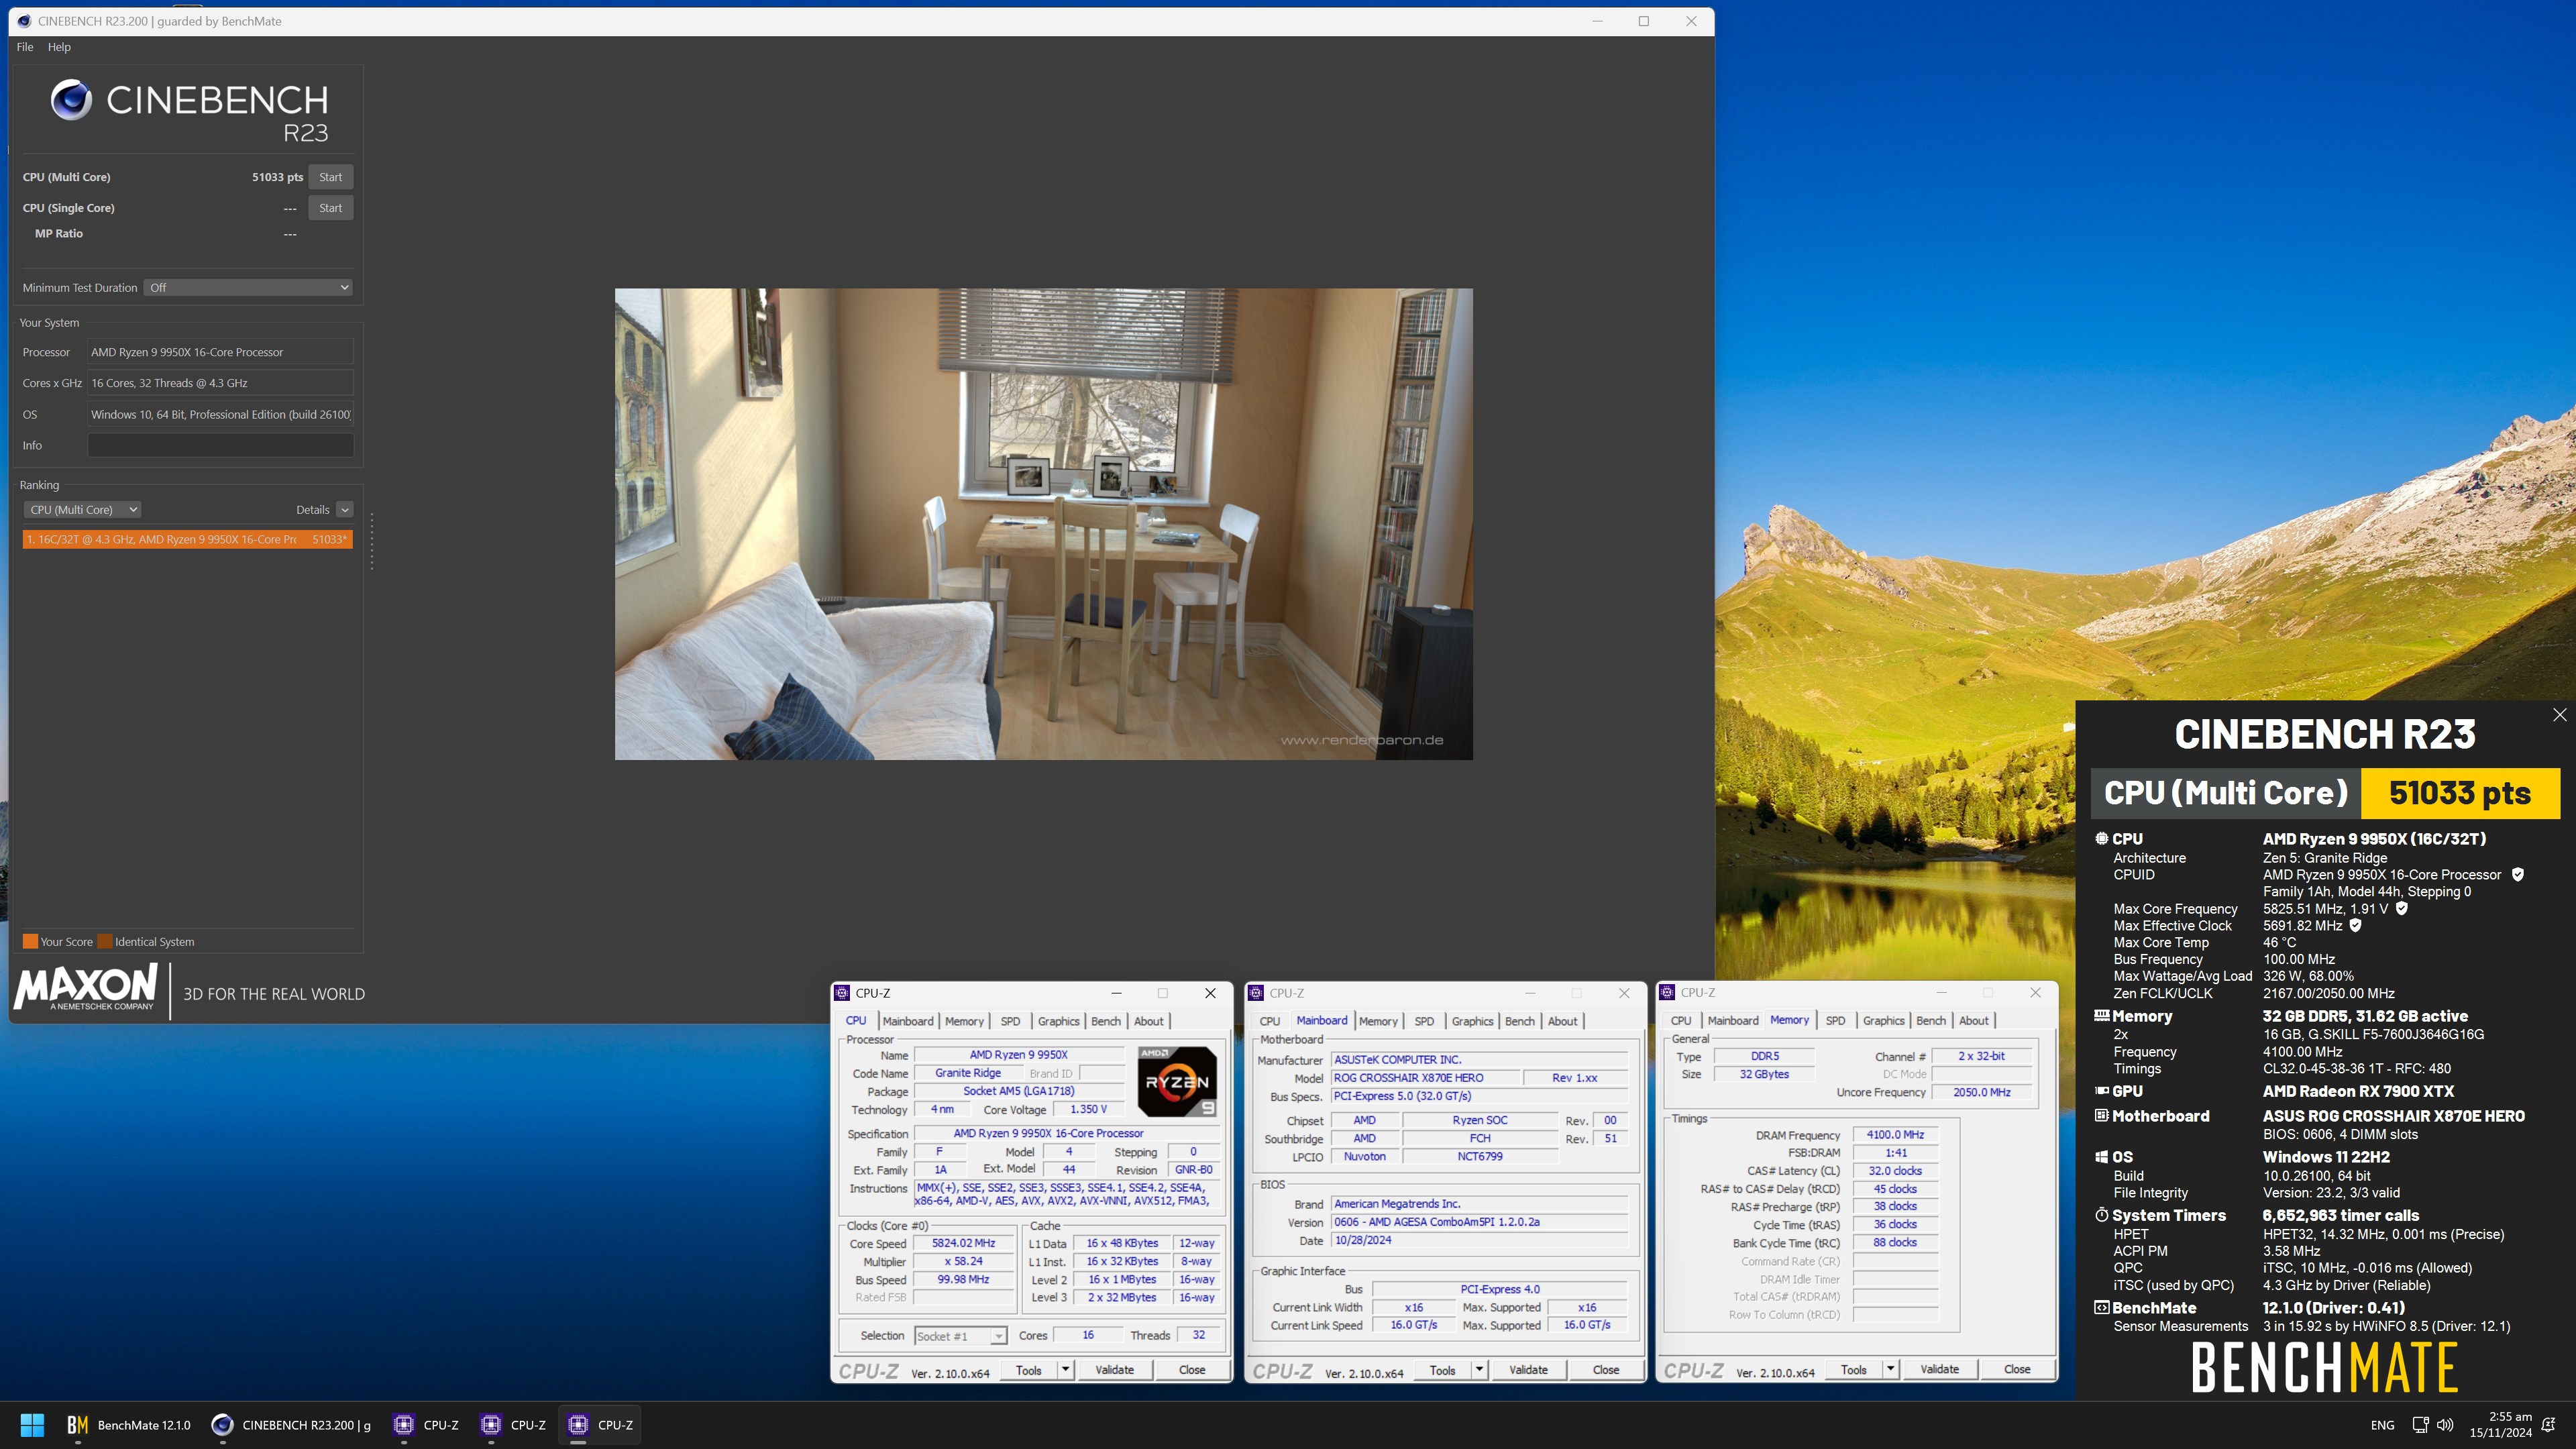Start the CPU (Single Core) test
Image resolution: width=2576 pixels, height=1449 pixels.
(x=330, y=208)
